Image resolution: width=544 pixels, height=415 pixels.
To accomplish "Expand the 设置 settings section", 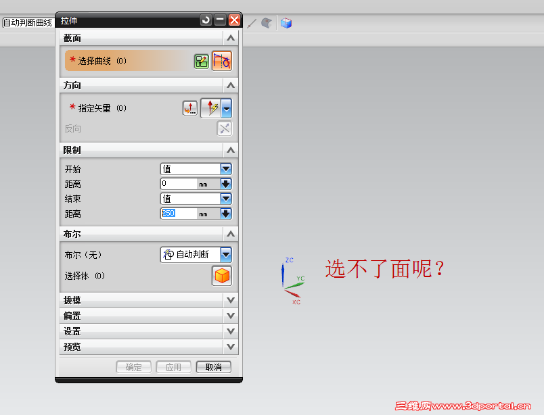I will 231,331.
